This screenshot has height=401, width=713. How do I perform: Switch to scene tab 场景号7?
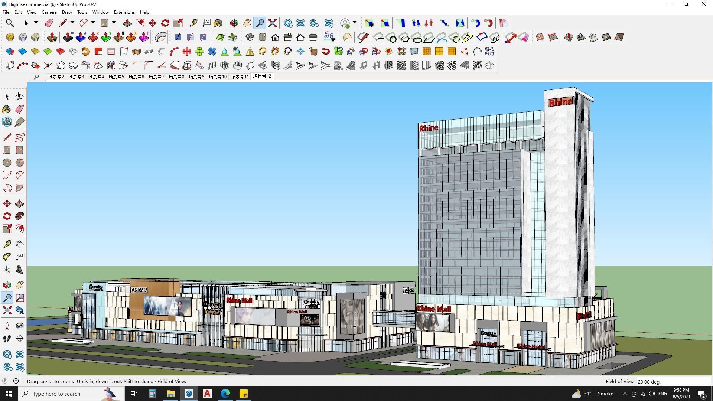[156, 77]
